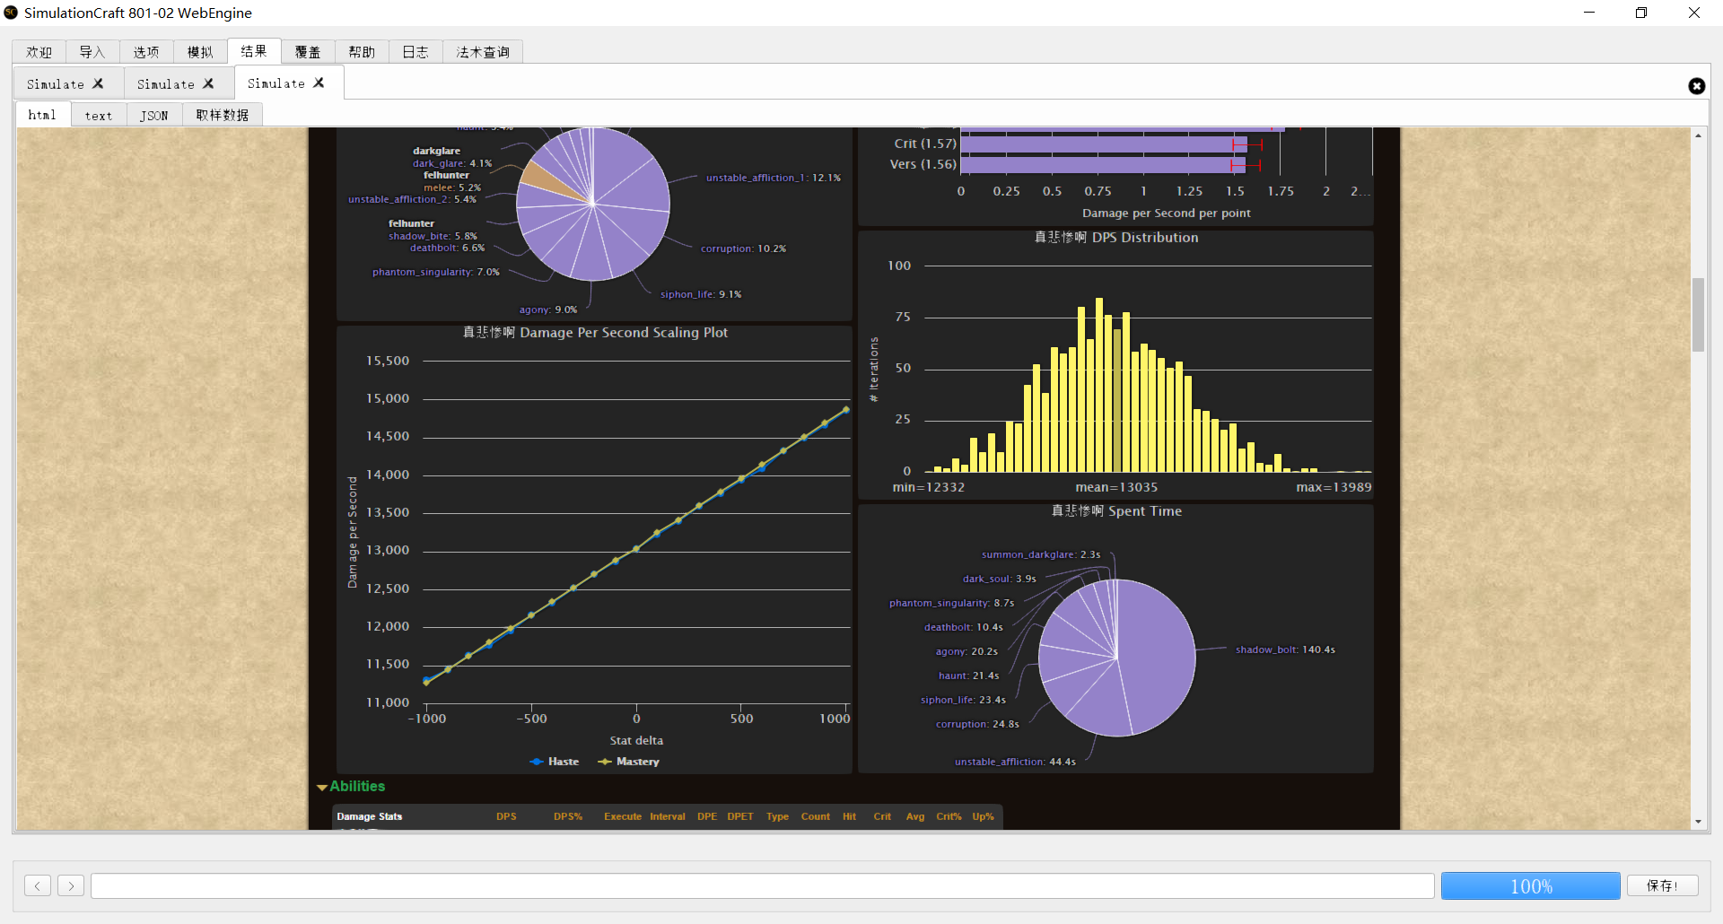Toggle Mastery series in scaling plot legend
Viewport: 1723px width, 924px height.
[x=629, y=762]
